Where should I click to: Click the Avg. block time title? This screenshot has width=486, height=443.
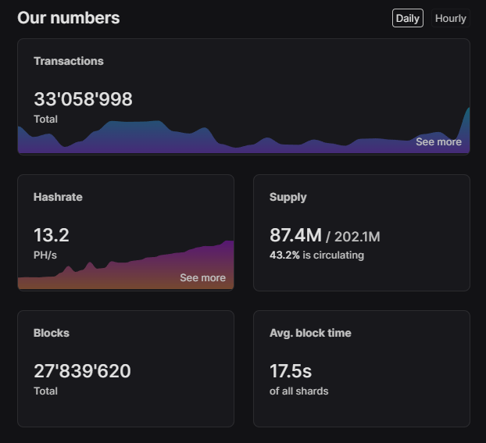point(310,333)
